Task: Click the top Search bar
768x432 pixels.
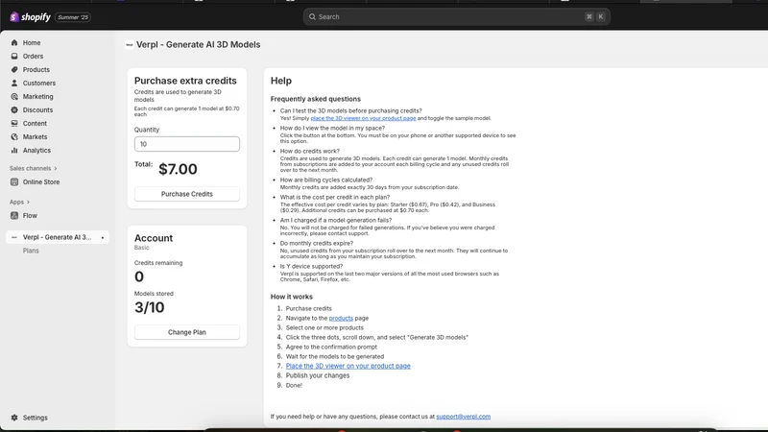Action: pyautogui.click(x=457, y=16)
